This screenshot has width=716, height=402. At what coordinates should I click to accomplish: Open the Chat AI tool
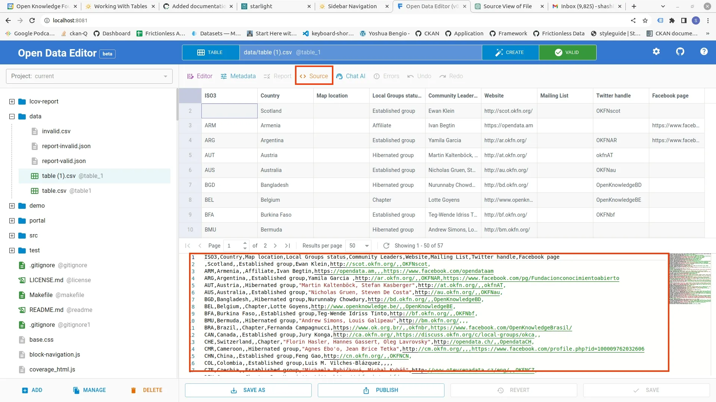(351, 76)
